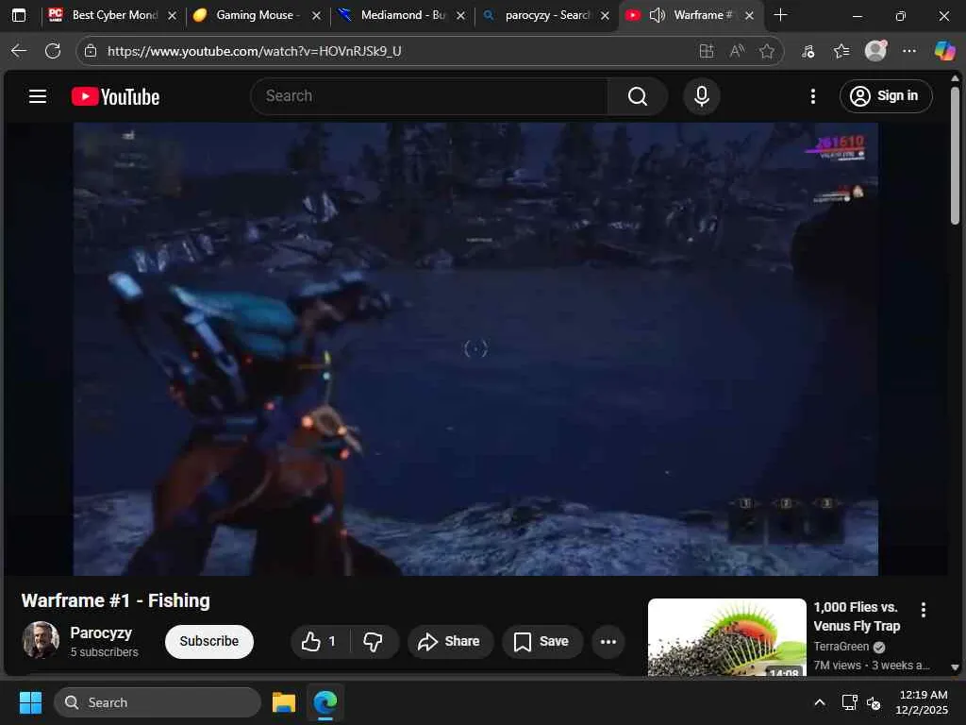Open the Parocyzy channel name link
Screen dimensions: 966x725
[x=101, y=633]
